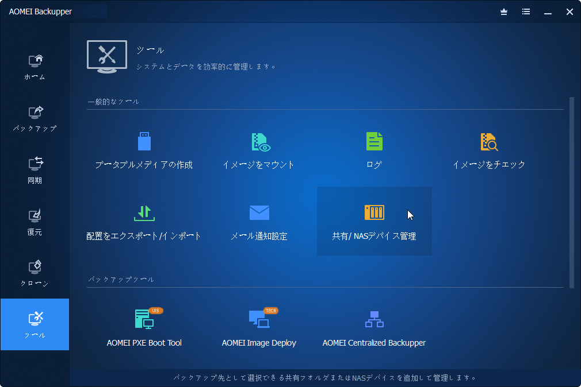Open the list menu icon in title bar
The image size is (581, 387).
(526, 12)
